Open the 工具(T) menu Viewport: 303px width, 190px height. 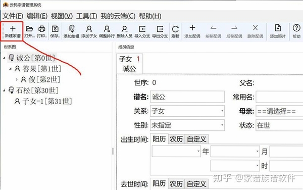(x=86, y=16)
